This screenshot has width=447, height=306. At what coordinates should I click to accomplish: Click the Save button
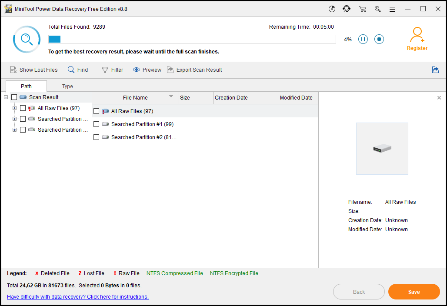click(414, 292)
